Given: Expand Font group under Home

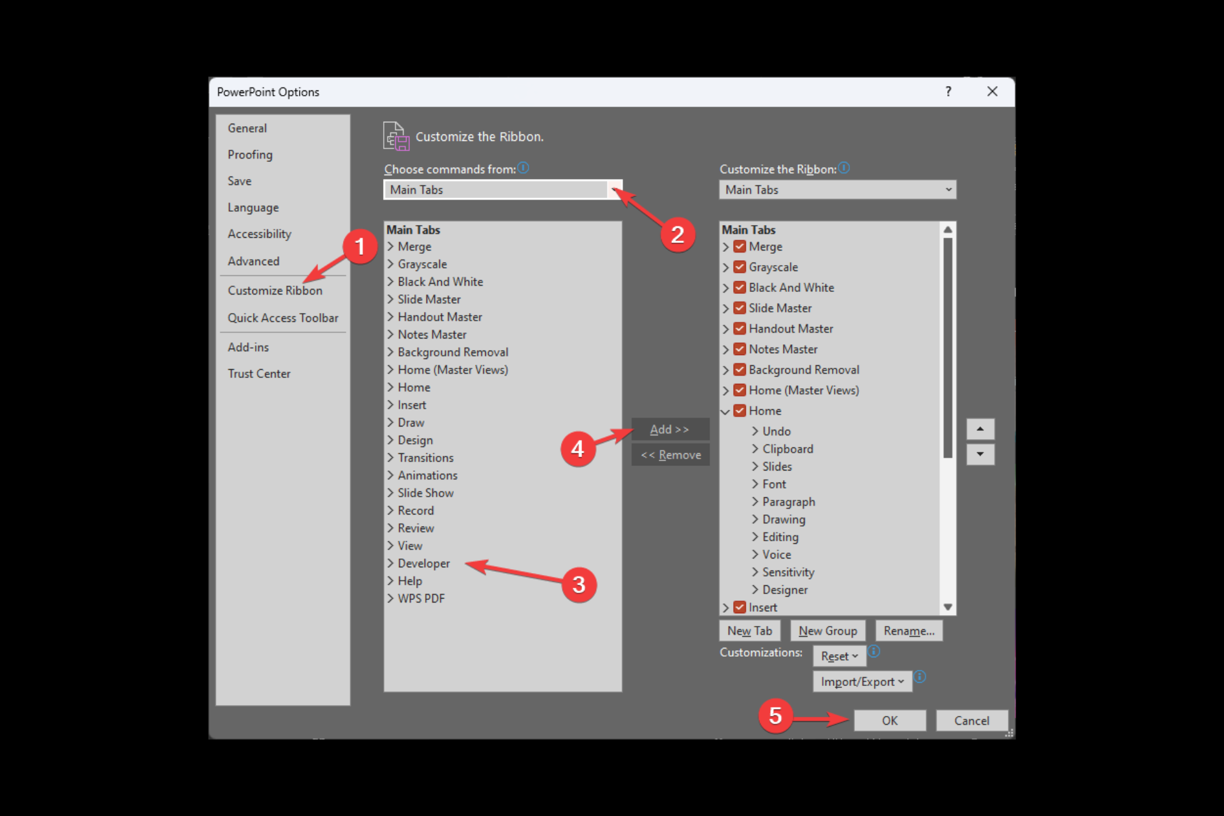Looking at the screenshot, I should [x=755, y=484].
